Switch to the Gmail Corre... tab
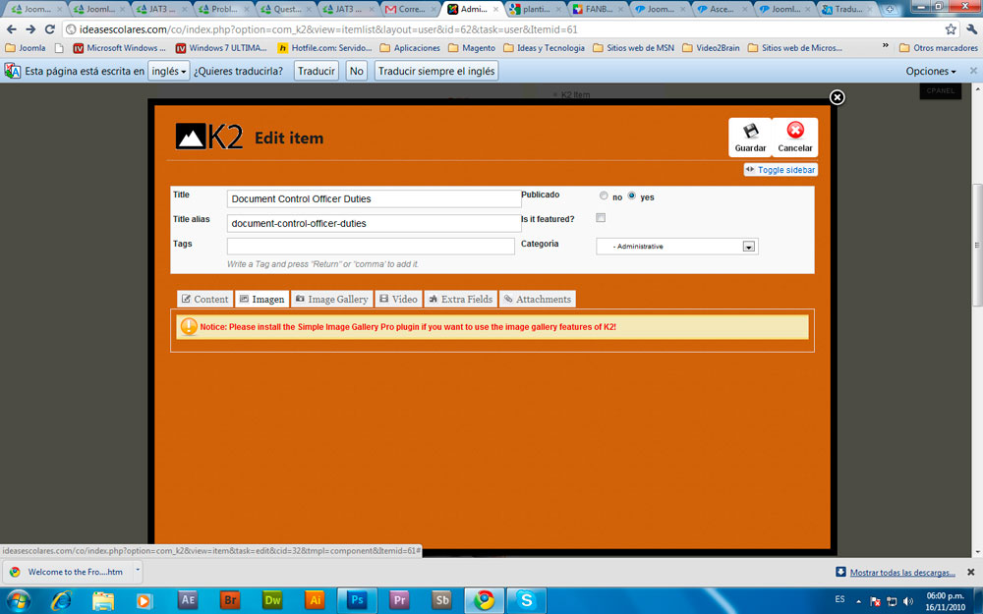The image size is (983, 614). coord(409,10)
